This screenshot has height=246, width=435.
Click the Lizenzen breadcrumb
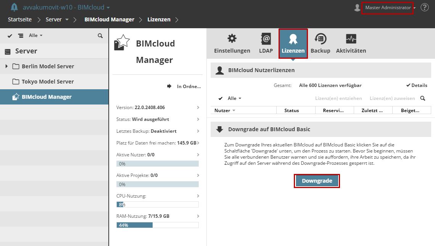tap(159, 19)
